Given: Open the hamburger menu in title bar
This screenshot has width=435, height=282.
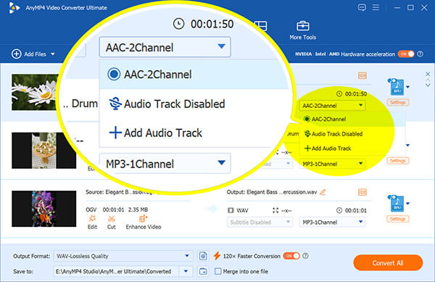Looking at the screenshot, I should 376,7.
